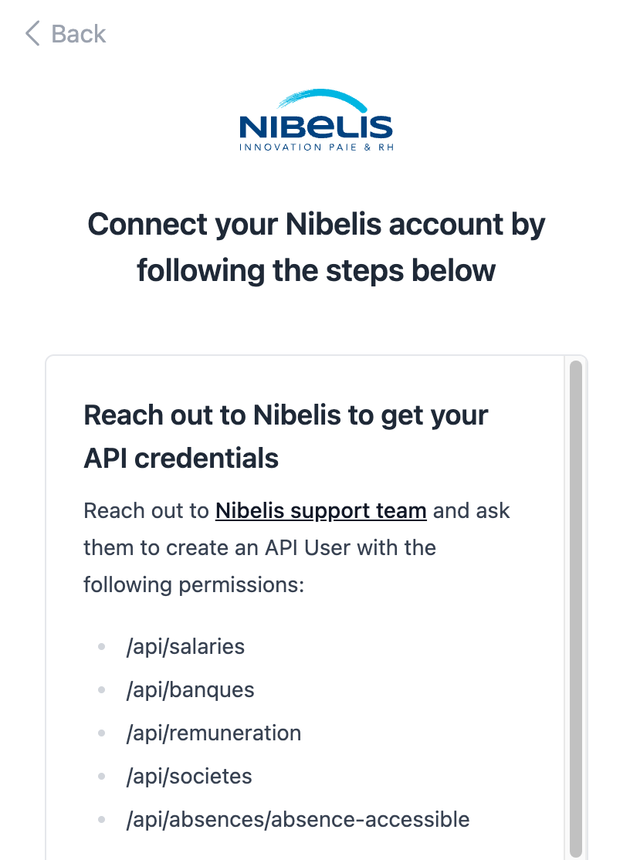Select the /api/remuneration permission text
The width and height of the screenshot is (630, 860).
pyautogui.click(x=214, y=733)
